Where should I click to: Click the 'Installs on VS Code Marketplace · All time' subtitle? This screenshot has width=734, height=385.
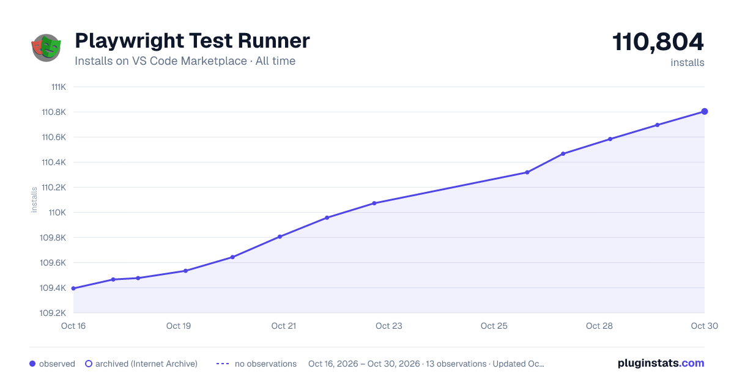pos(185,61)
